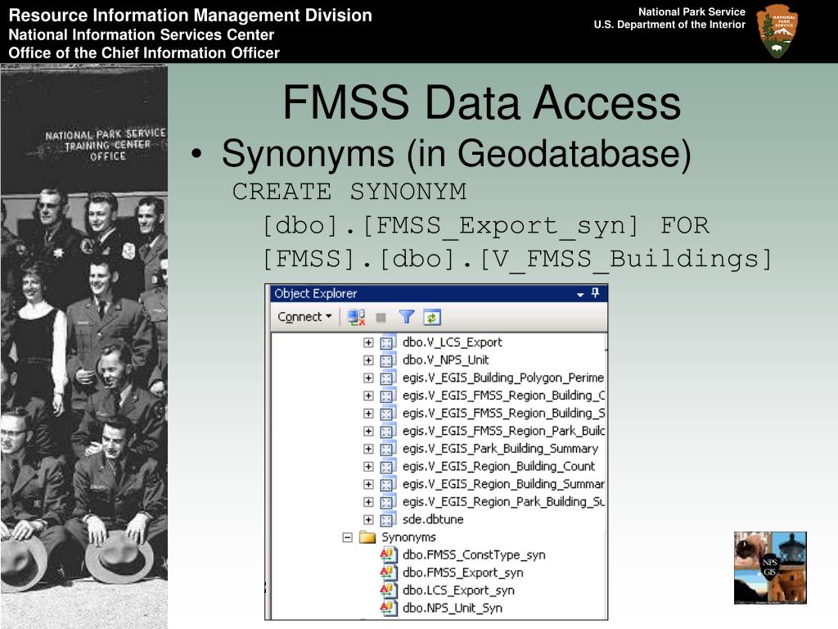Click the view icon beside egis.V_EGIS_Region_Building_Count

tap(387, 466)
